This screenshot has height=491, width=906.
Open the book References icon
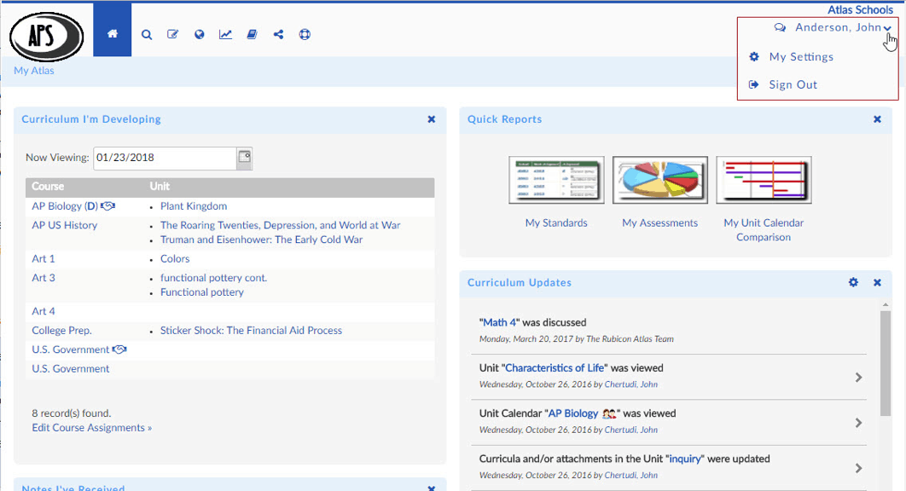click(x=252, y=35)
